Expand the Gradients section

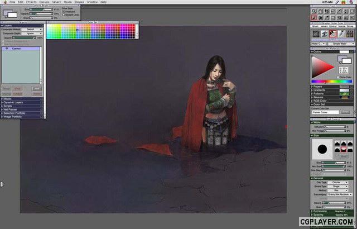312,90
